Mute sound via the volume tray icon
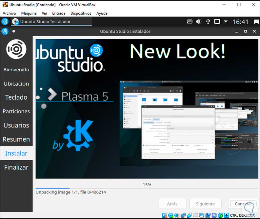The width and height of the screenshot is (260, 219). (x=199, y=22)
